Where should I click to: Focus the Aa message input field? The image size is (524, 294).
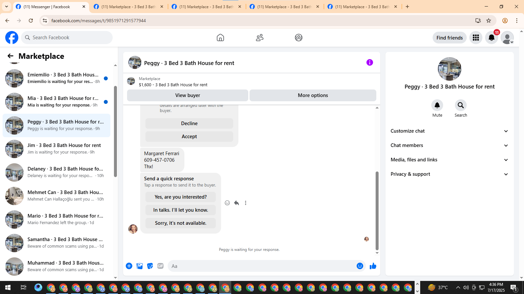point(262,266)
